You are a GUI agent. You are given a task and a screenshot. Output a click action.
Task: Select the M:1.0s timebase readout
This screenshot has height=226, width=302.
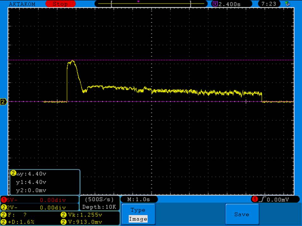[x=139, y=200]
